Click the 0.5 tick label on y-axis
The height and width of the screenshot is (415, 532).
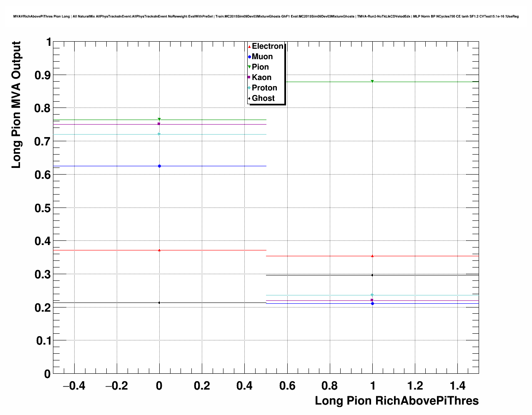coord(42,208)
